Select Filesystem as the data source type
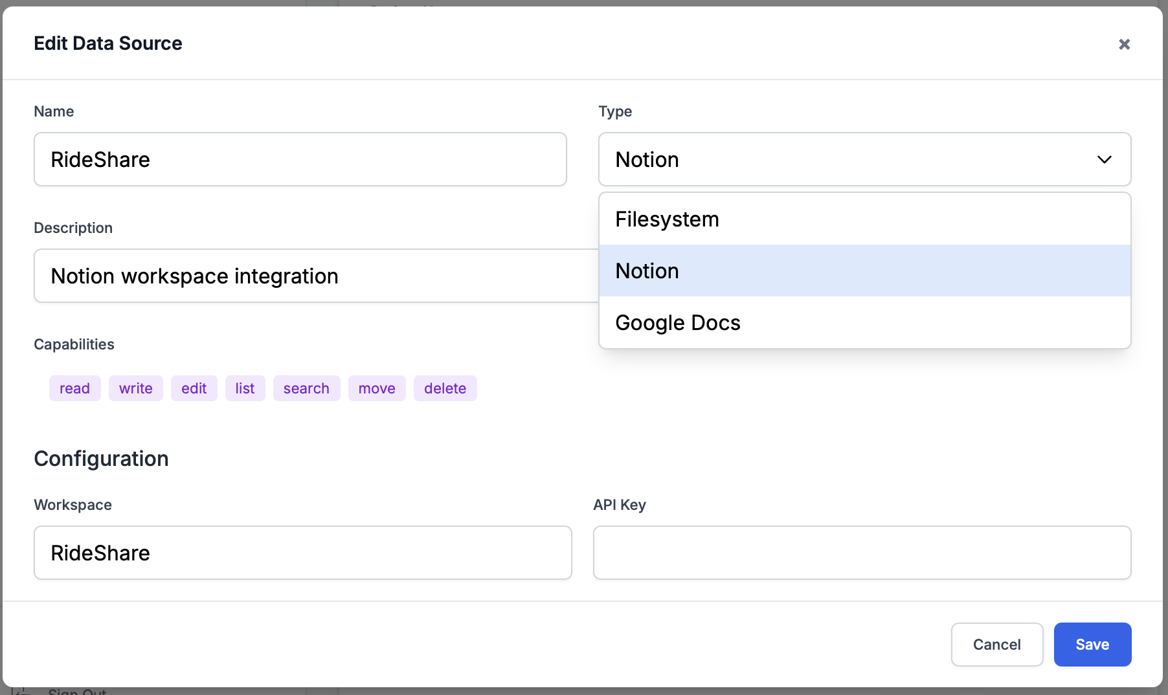Image resolution: width=1168 pixels, height=695 pixels. pos(668,219)
